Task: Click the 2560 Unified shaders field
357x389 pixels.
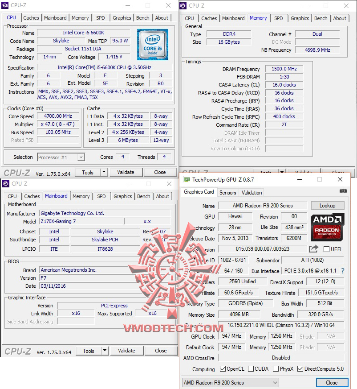Action: click(242, 281)
